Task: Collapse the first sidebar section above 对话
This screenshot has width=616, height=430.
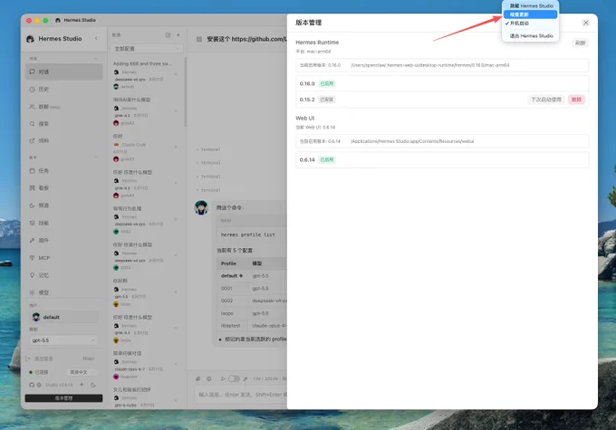Action: pyautogui.click(x=96, y=59)
